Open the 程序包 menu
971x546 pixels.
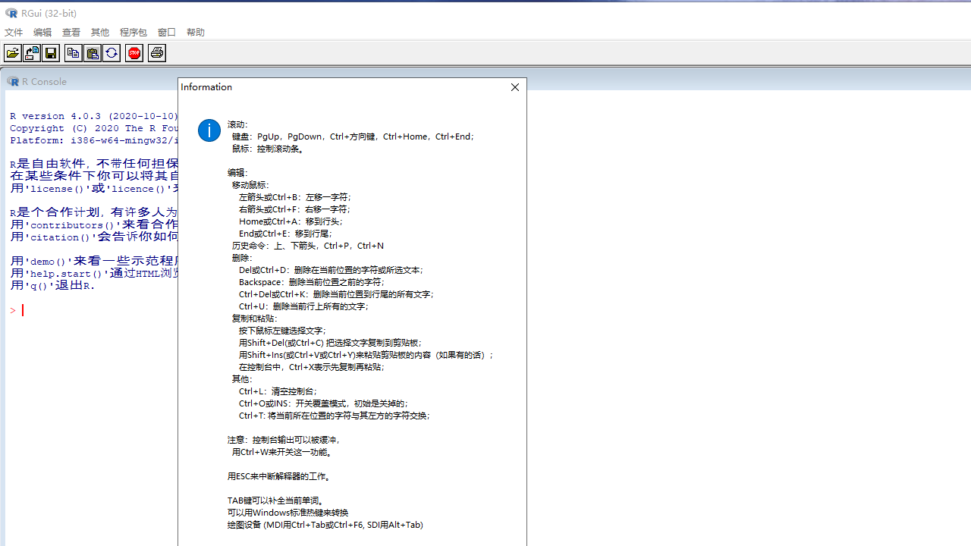133,32
